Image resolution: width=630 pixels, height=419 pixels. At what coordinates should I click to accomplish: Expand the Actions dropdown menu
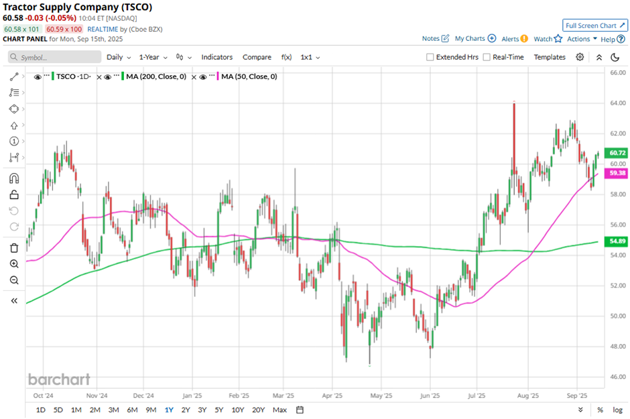(582, 39)
